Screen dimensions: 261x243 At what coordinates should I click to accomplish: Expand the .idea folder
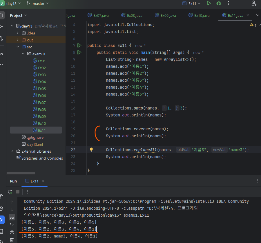[x=17, y=33]
